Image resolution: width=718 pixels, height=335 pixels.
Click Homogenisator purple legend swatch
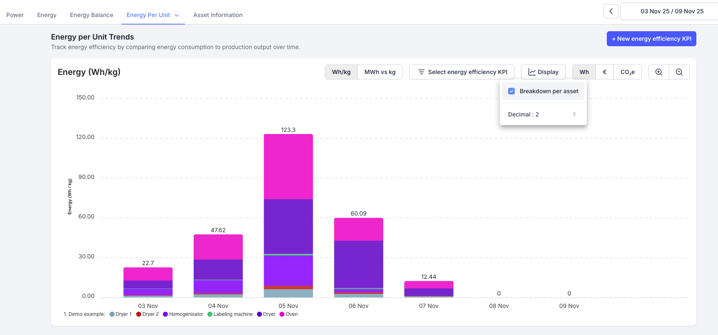click(165, 314)
